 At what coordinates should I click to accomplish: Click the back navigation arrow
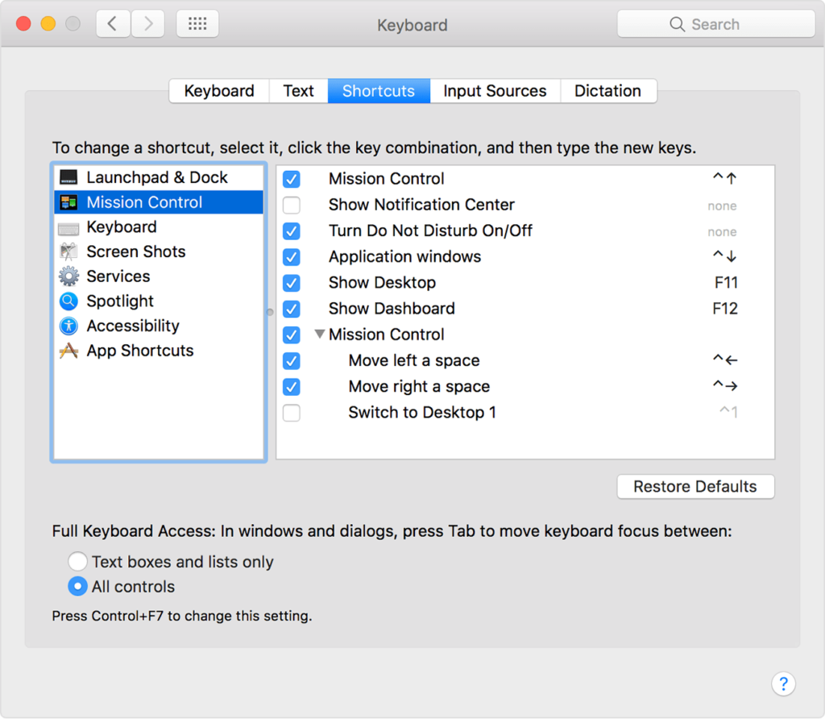[x=112, y=23]
